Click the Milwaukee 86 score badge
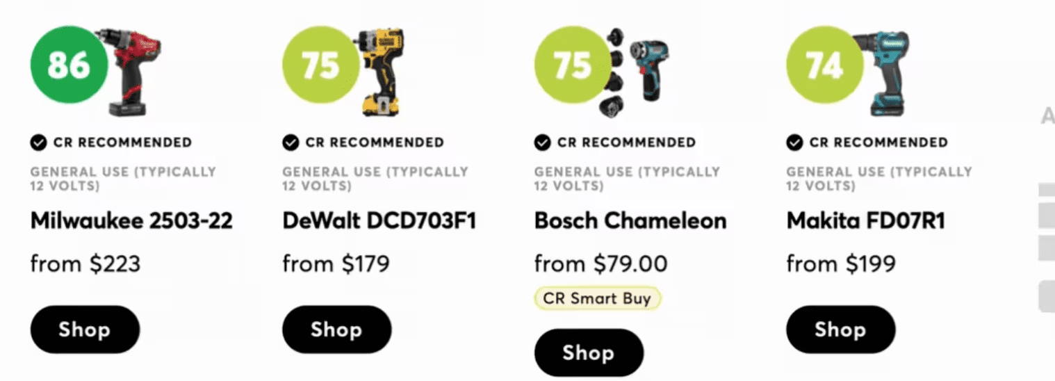The width and height of the screenshot is (1055, 381). click(x=69, y=65)
